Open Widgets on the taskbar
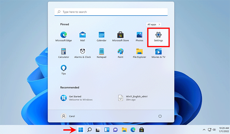Viewport: 230px width, 134px height. pos(107,130)
